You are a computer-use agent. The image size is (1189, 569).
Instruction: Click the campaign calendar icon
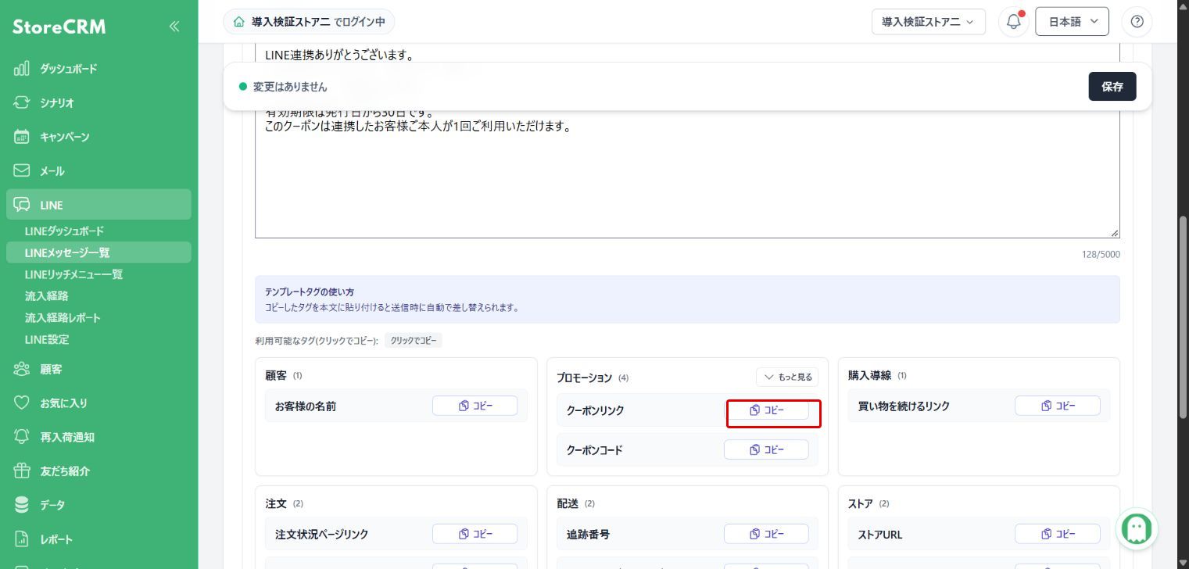click(x=22, y=137)
